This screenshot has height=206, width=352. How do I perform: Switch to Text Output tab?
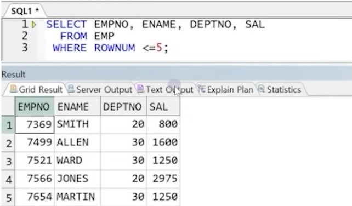[x=166, y=89]
